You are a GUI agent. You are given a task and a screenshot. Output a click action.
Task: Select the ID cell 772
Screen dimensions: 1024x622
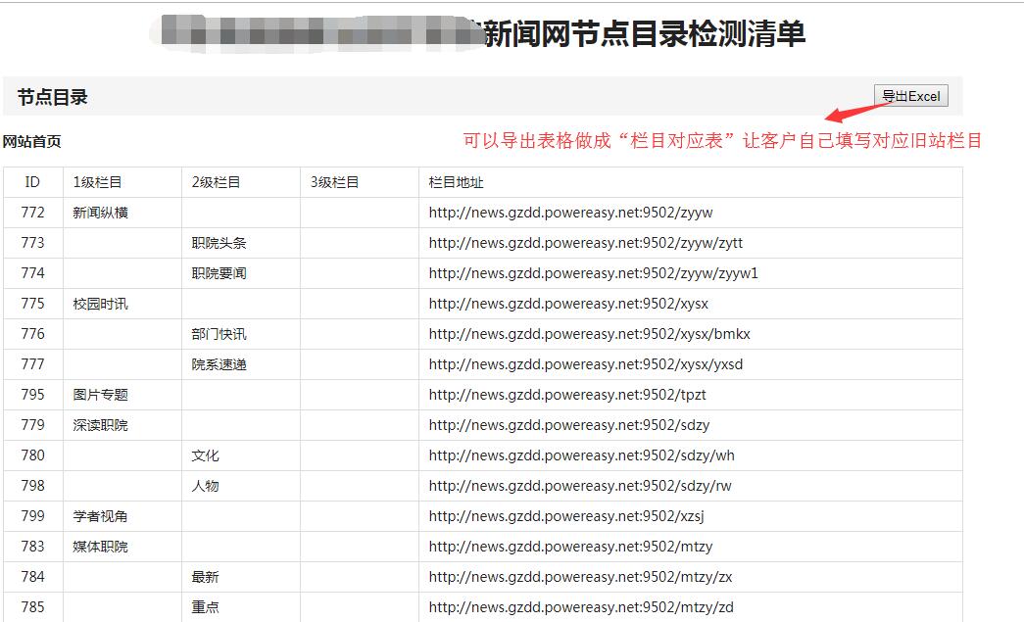coord(32,213)
